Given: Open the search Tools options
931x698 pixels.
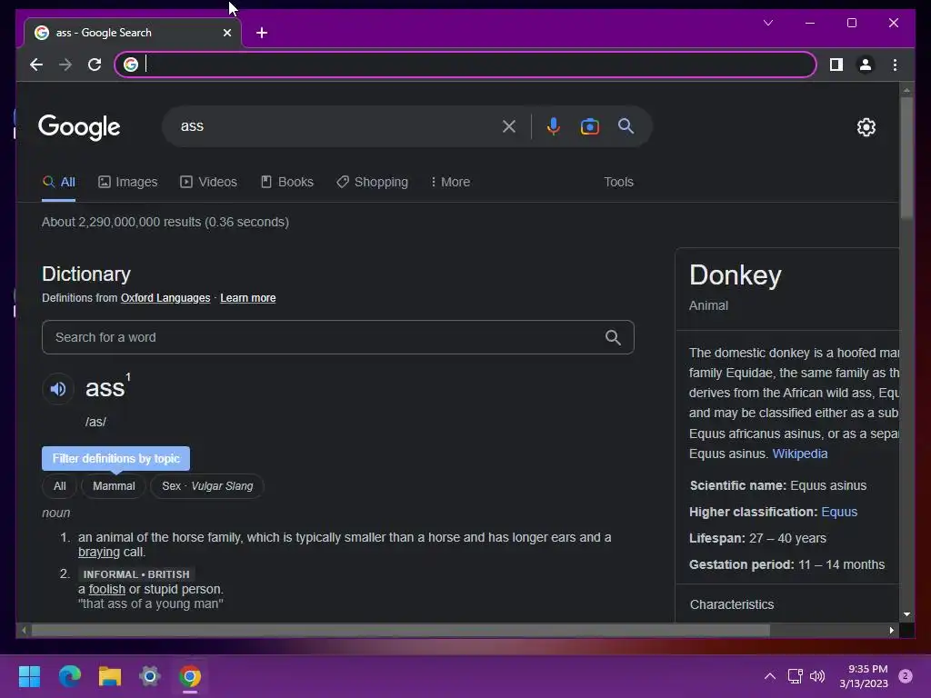Looking at the screenshot, I should (618, 182).
